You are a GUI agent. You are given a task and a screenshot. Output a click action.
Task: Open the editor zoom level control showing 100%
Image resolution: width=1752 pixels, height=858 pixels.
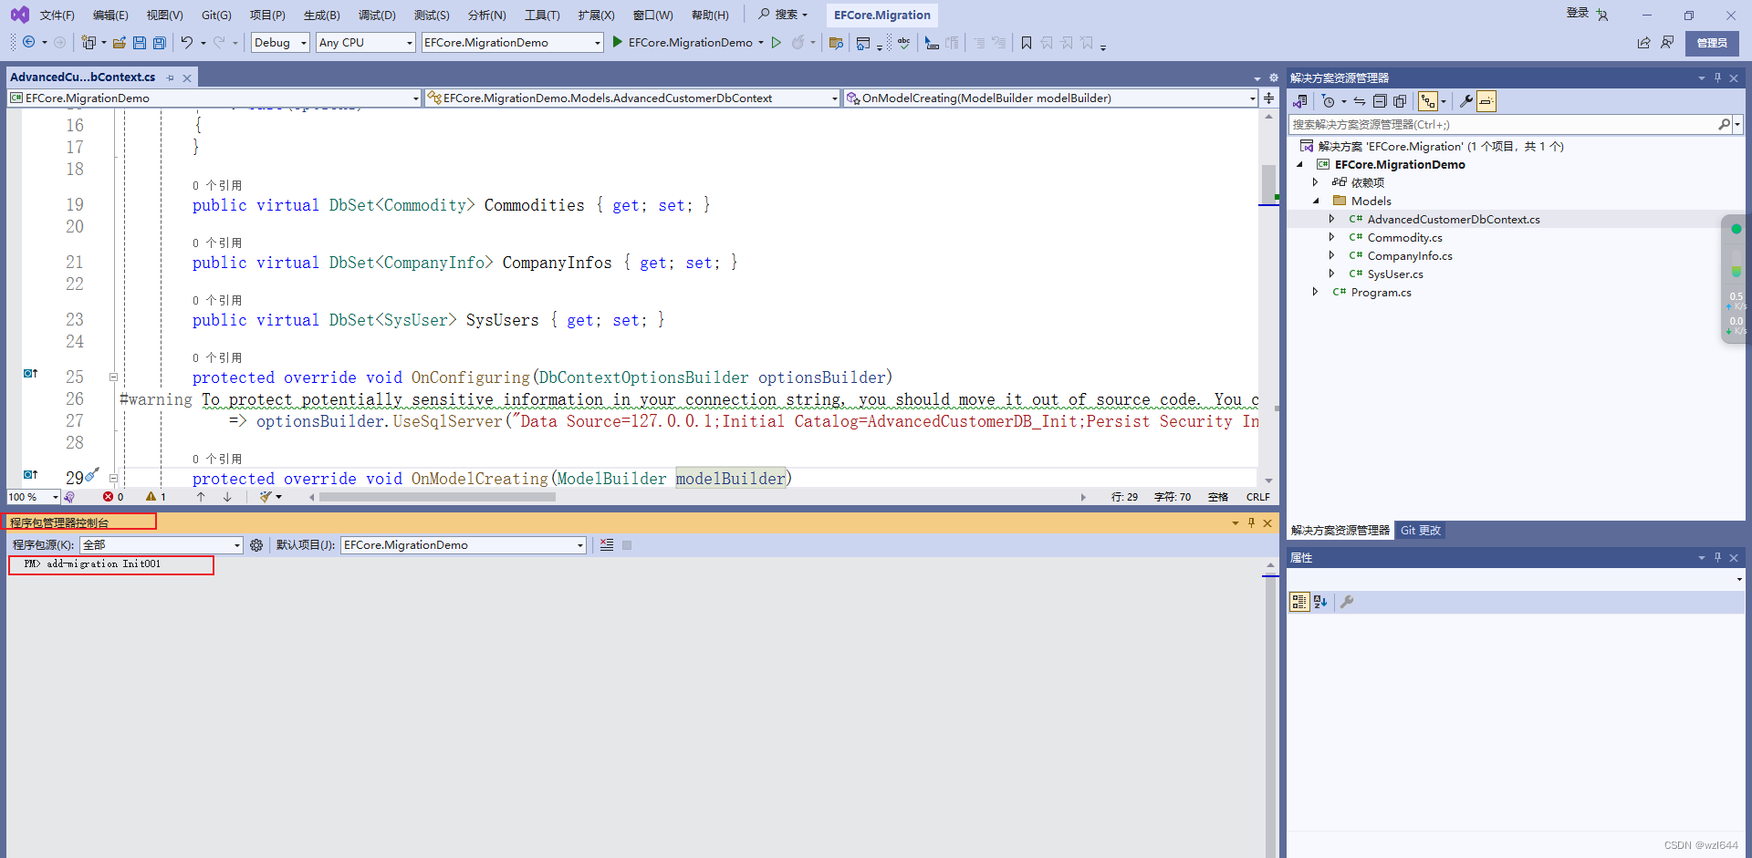pyautogui.click(x=33, y=496)
